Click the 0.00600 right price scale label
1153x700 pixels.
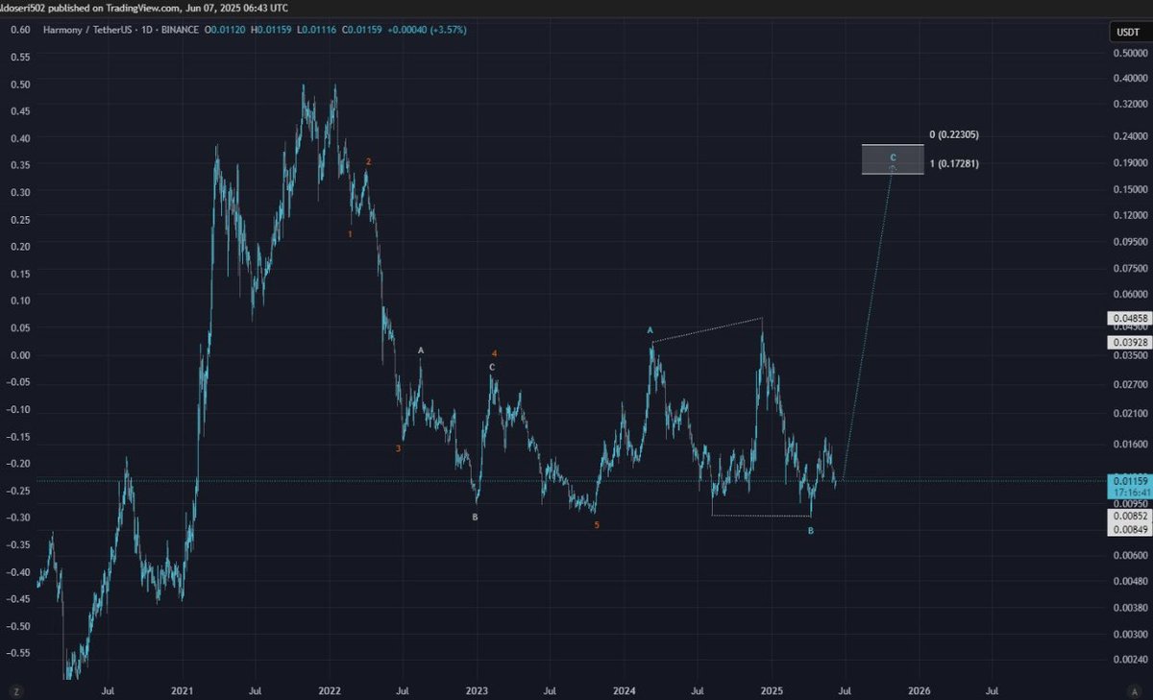click(1130, 555)
